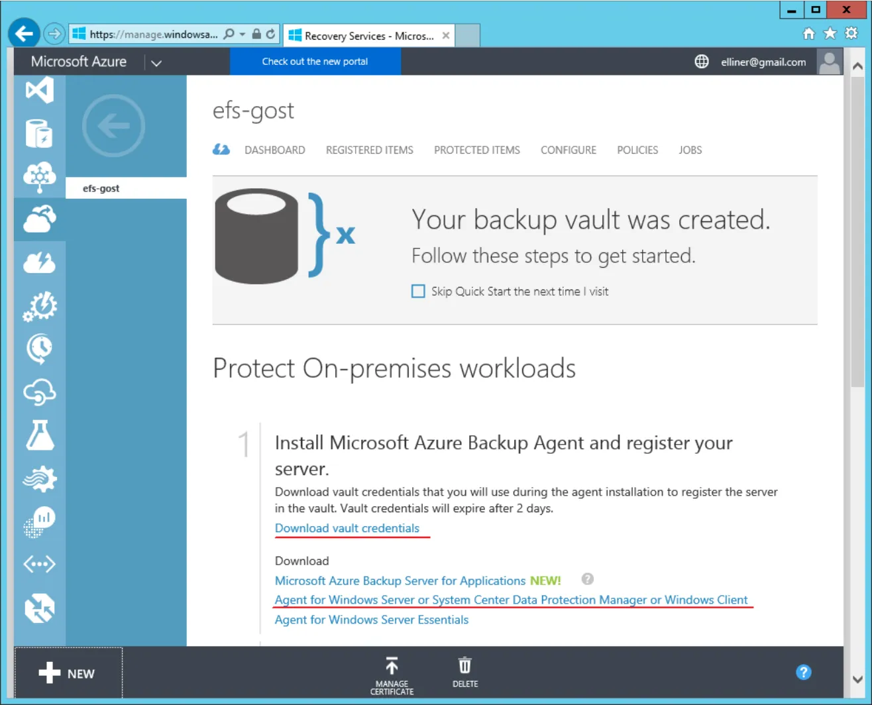Image resolution: width=872 pixels, height=705 pixels.
Task: Open the CONFIGURE tab
Action: click(x=569, y=150)
